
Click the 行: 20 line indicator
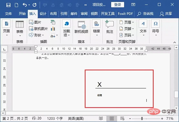[x=37, y=118]
